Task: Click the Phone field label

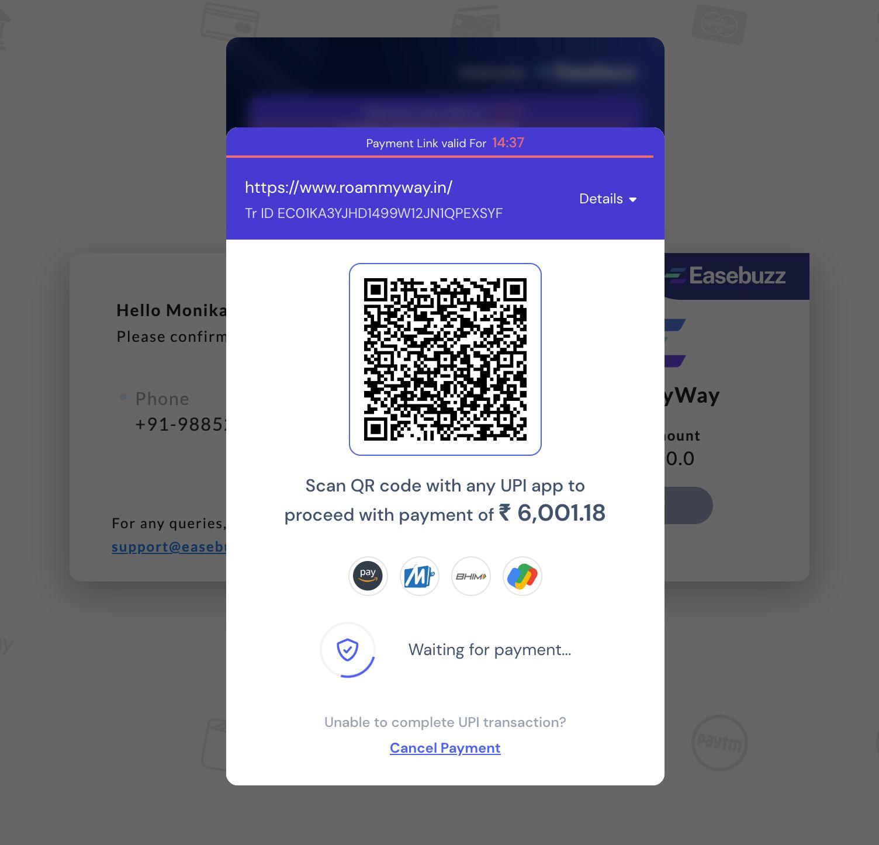Action: click(162, 399)
